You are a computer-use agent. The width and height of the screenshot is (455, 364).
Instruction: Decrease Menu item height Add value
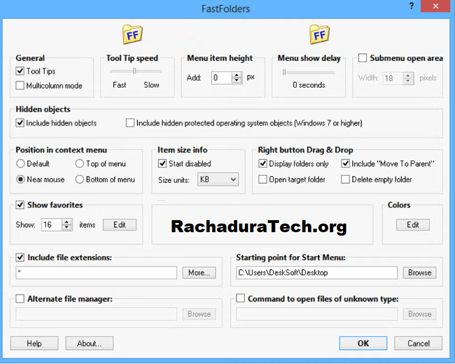pos(237,81)
